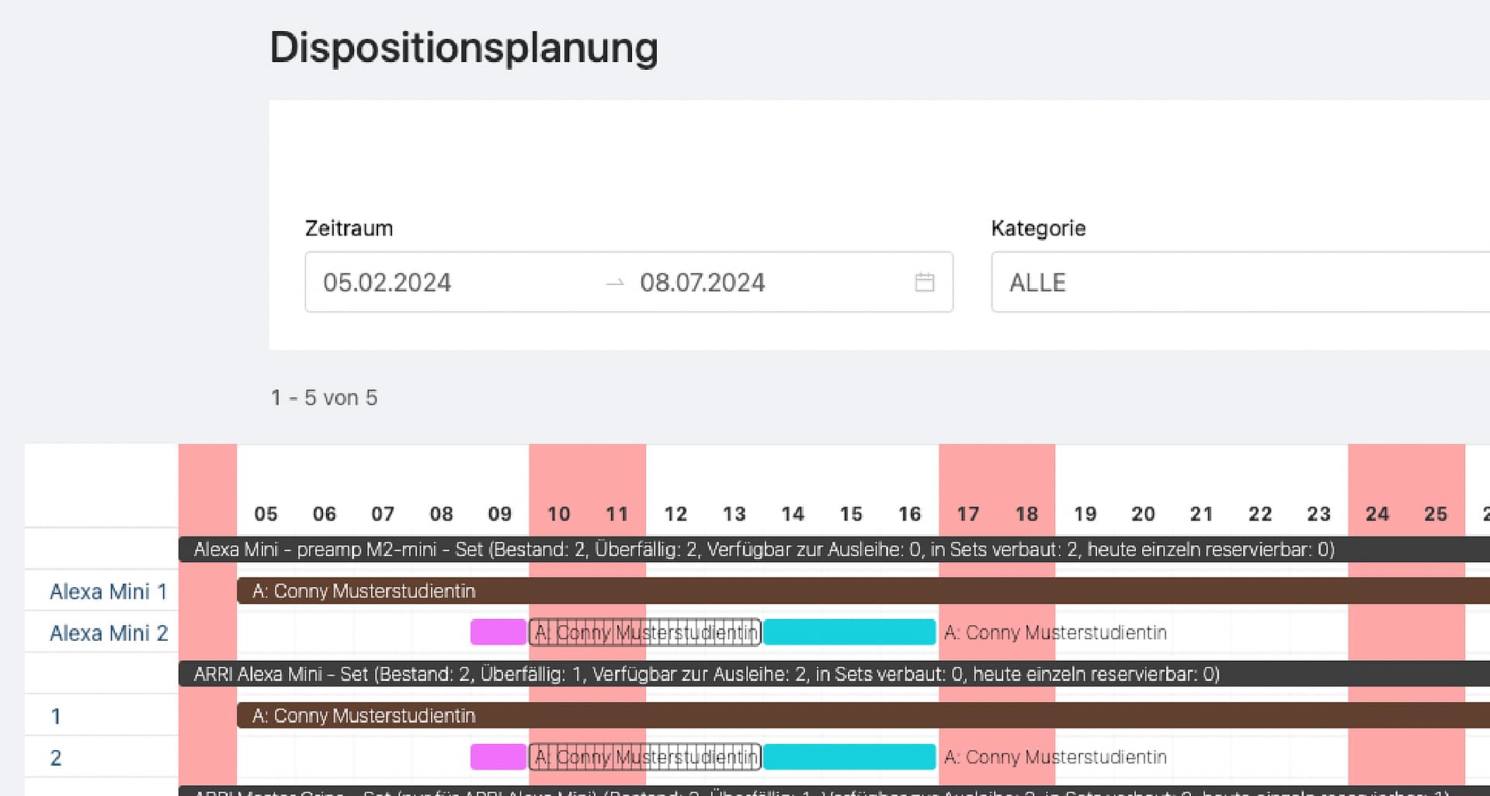Click item link 1 under ARRI Alexa Mini
The image size is (1490, 796).
[56, 716]
